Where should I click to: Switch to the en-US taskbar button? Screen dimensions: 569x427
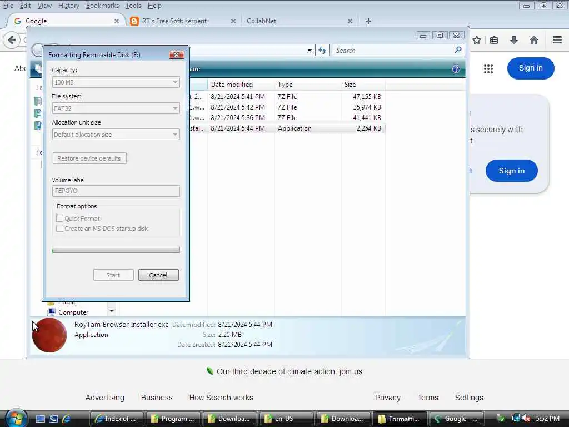287,419
